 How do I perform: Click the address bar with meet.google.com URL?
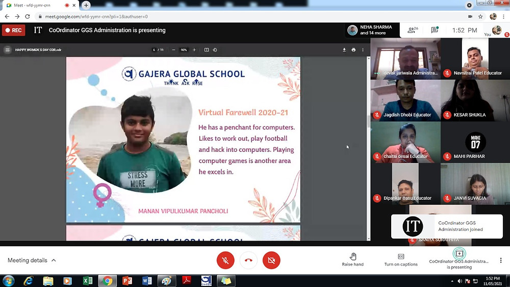[x=250, y=16]
